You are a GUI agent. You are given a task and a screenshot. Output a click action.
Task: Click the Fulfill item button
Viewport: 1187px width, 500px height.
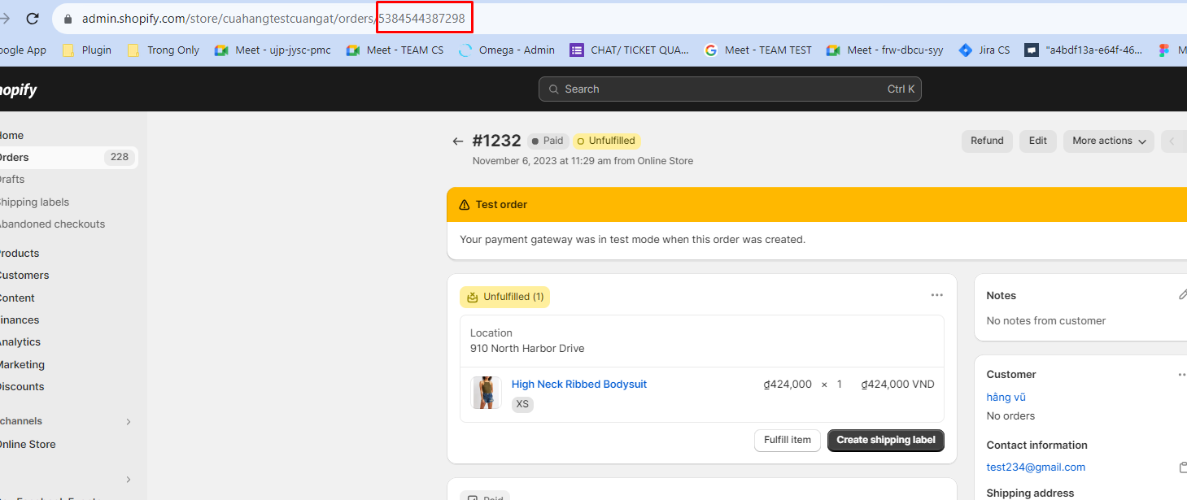[x=787, y=440]
